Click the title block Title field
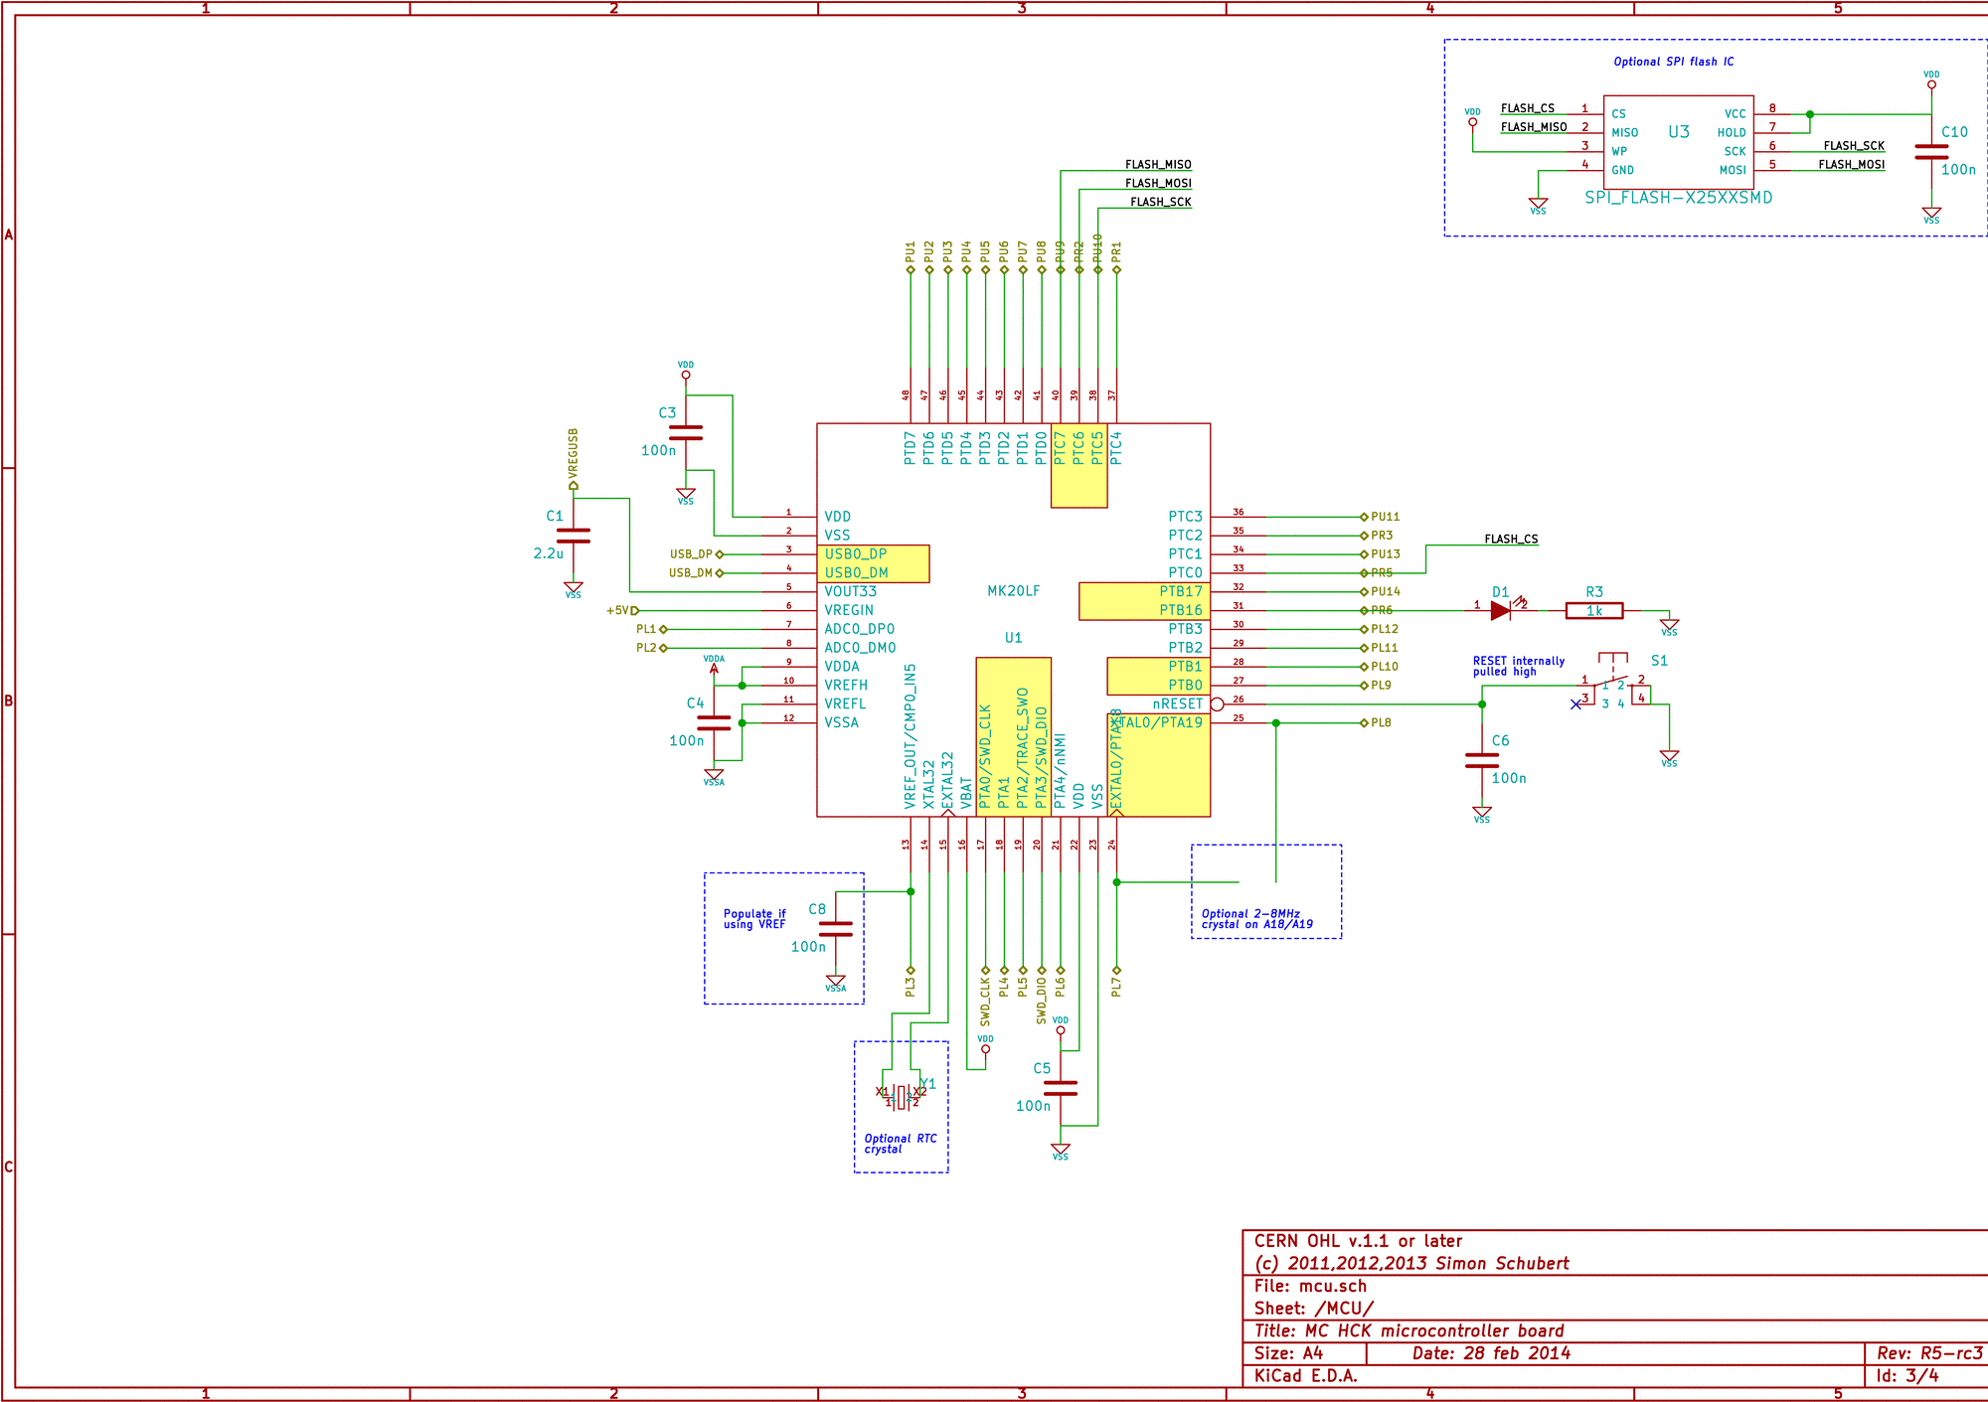The height and width of the screenshot is (1402, 1988). click(x=1408, y=1330)
